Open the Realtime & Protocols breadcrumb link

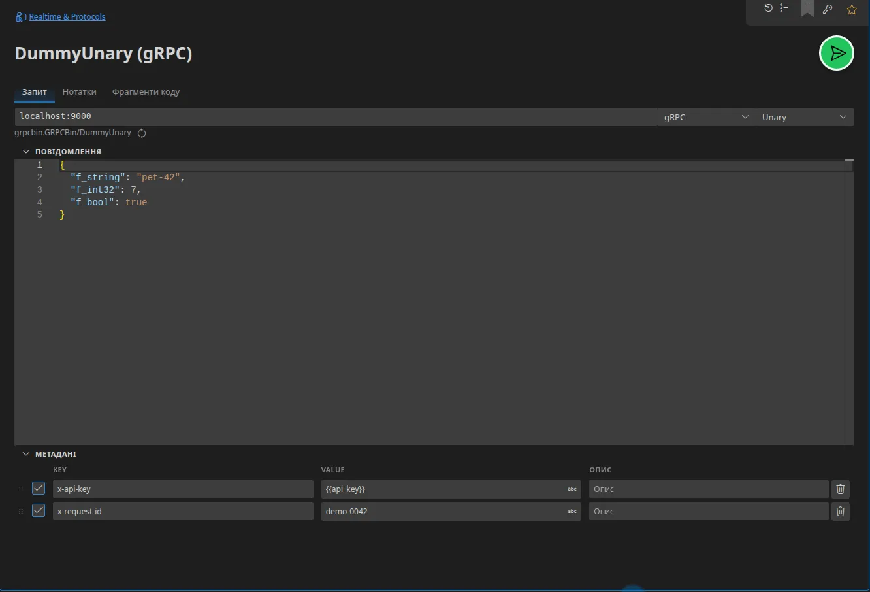pos(67,17)
